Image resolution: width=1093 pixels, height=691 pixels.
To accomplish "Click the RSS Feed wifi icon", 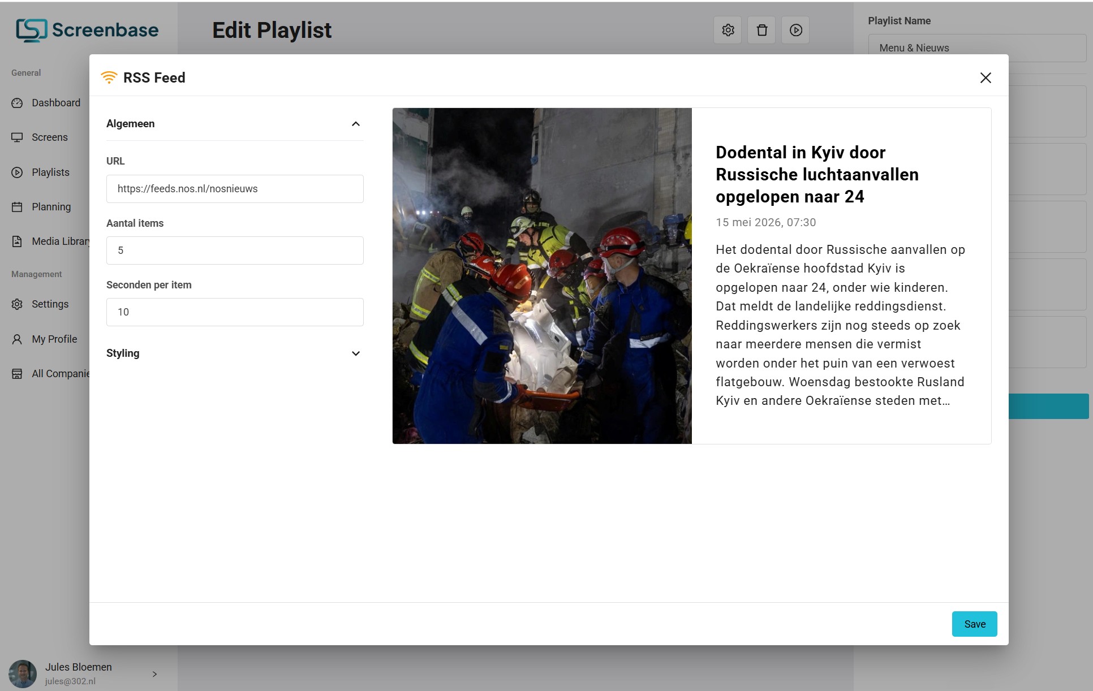I will coord(109,77).
